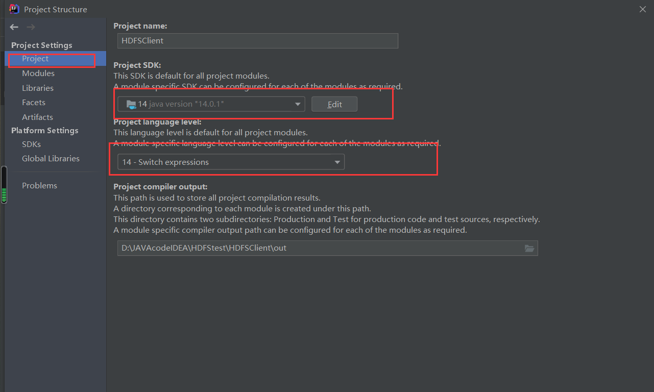Open the Problems section
This screenshot has width=654, height=392.
[x=39, y=185]
